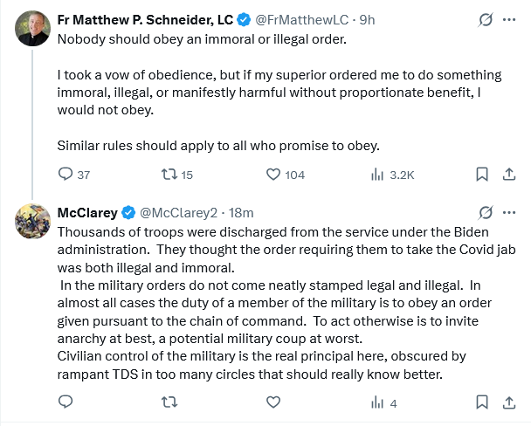The height and width of the screenshot is (426, 531).
Task: Open Grok icon on McClarey's tweet
Action: (x=486, y=213)
